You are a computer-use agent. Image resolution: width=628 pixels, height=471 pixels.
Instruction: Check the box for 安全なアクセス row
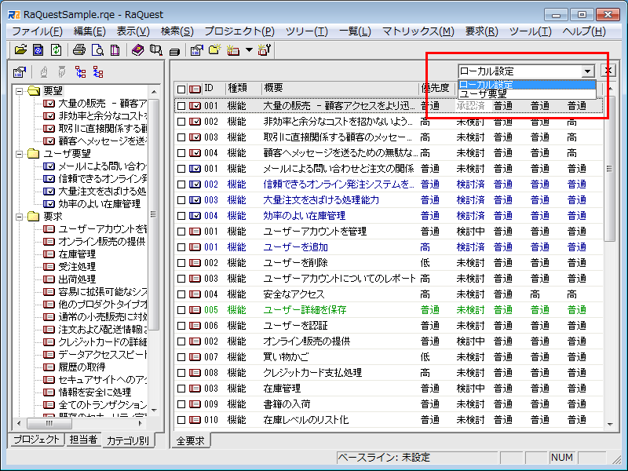(x=181, y=294)
